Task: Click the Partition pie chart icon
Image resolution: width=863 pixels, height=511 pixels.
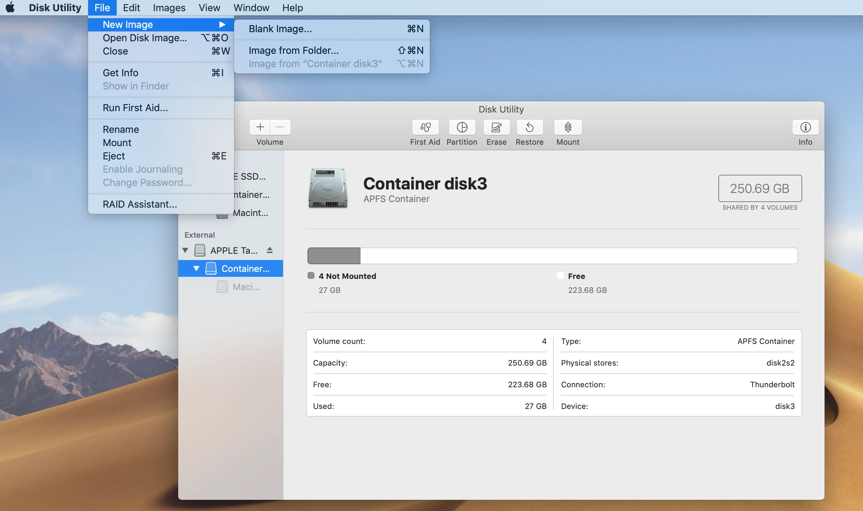Action: pyautogui.click(x=462, y=127)
